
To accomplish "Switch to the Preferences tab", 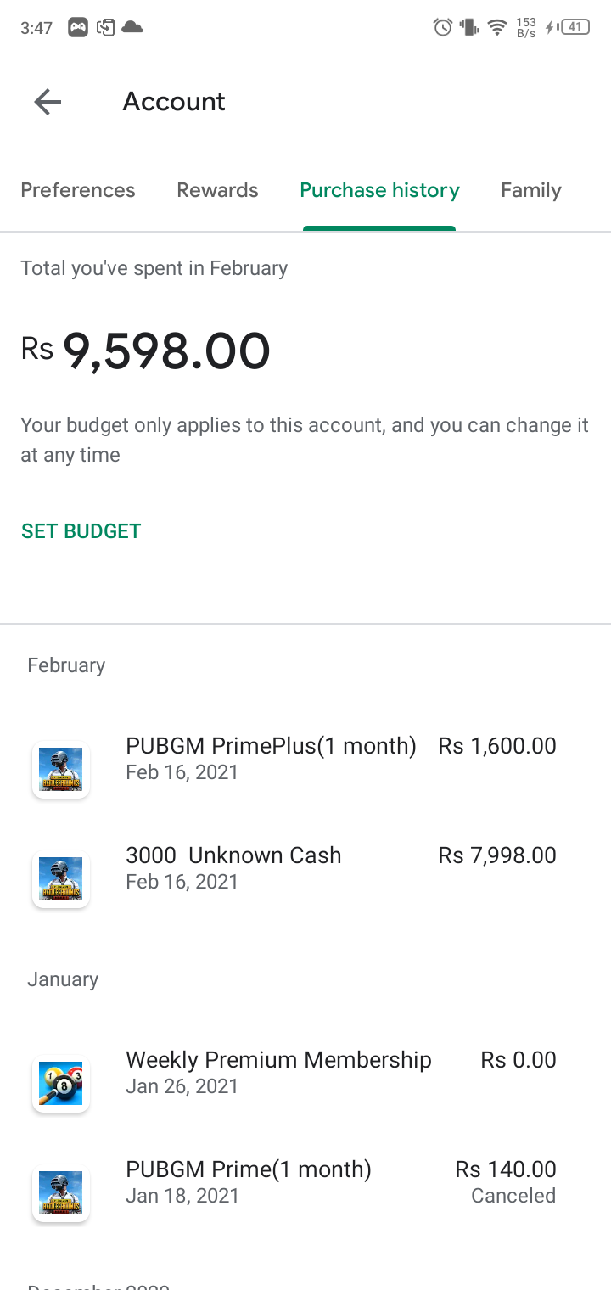I will 78,190.
